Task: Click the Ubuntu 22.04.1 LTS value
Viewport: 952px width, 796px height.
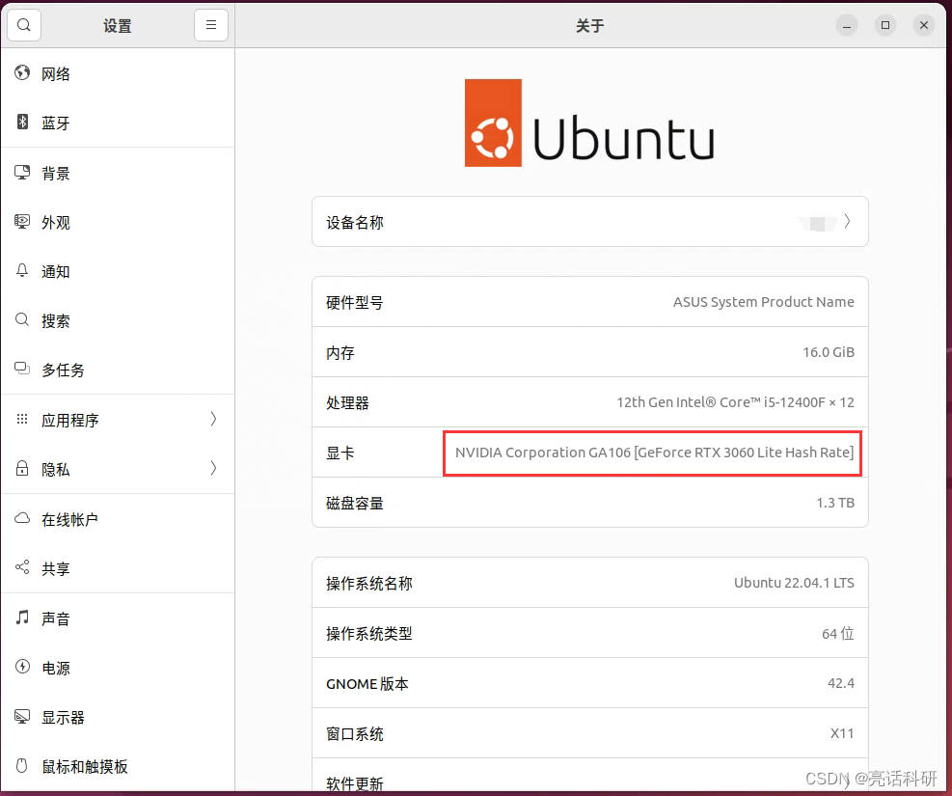Action: pyautogui.click(x=794, y=582)
